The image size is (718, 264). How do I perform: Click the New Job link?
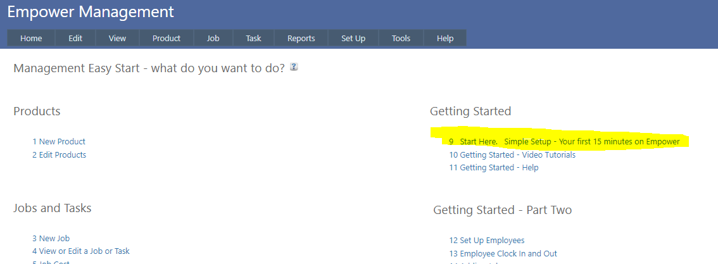[54, 239]
